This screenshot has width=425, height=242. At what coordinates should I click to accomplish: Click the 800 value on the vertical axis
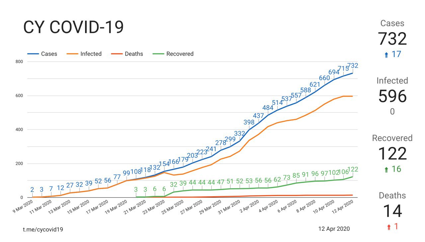pyautogui.click(x=18, y=62)
